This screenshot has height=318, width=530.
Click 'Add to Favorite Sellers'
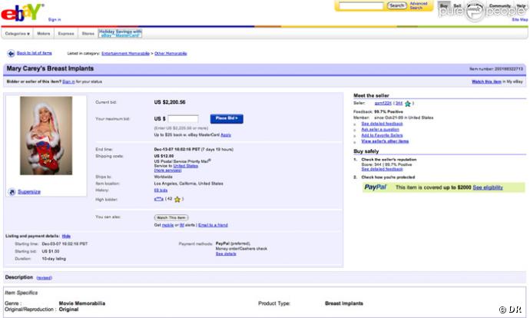(x=382, y=135)
